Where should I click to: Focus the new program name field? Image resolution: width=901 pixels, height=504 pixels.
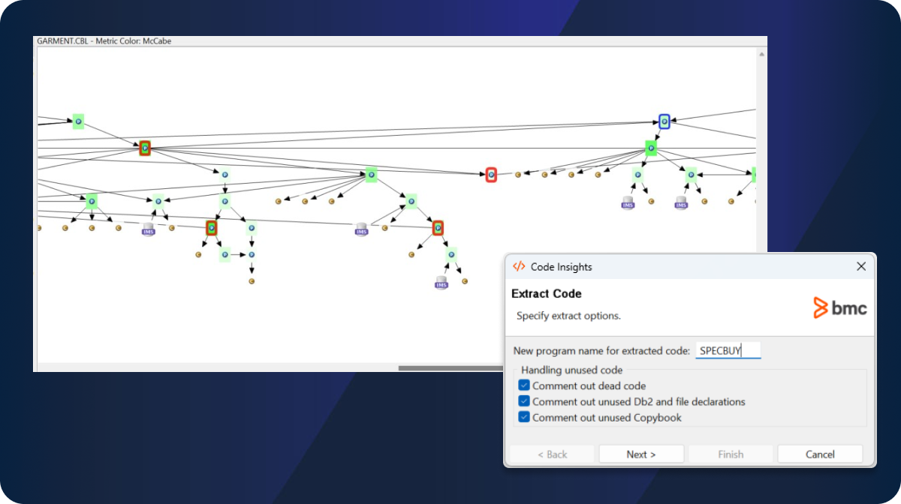click(728, 350)
